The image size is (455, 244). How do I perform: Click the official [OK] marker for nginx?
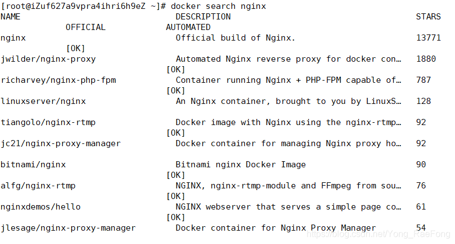76,48
